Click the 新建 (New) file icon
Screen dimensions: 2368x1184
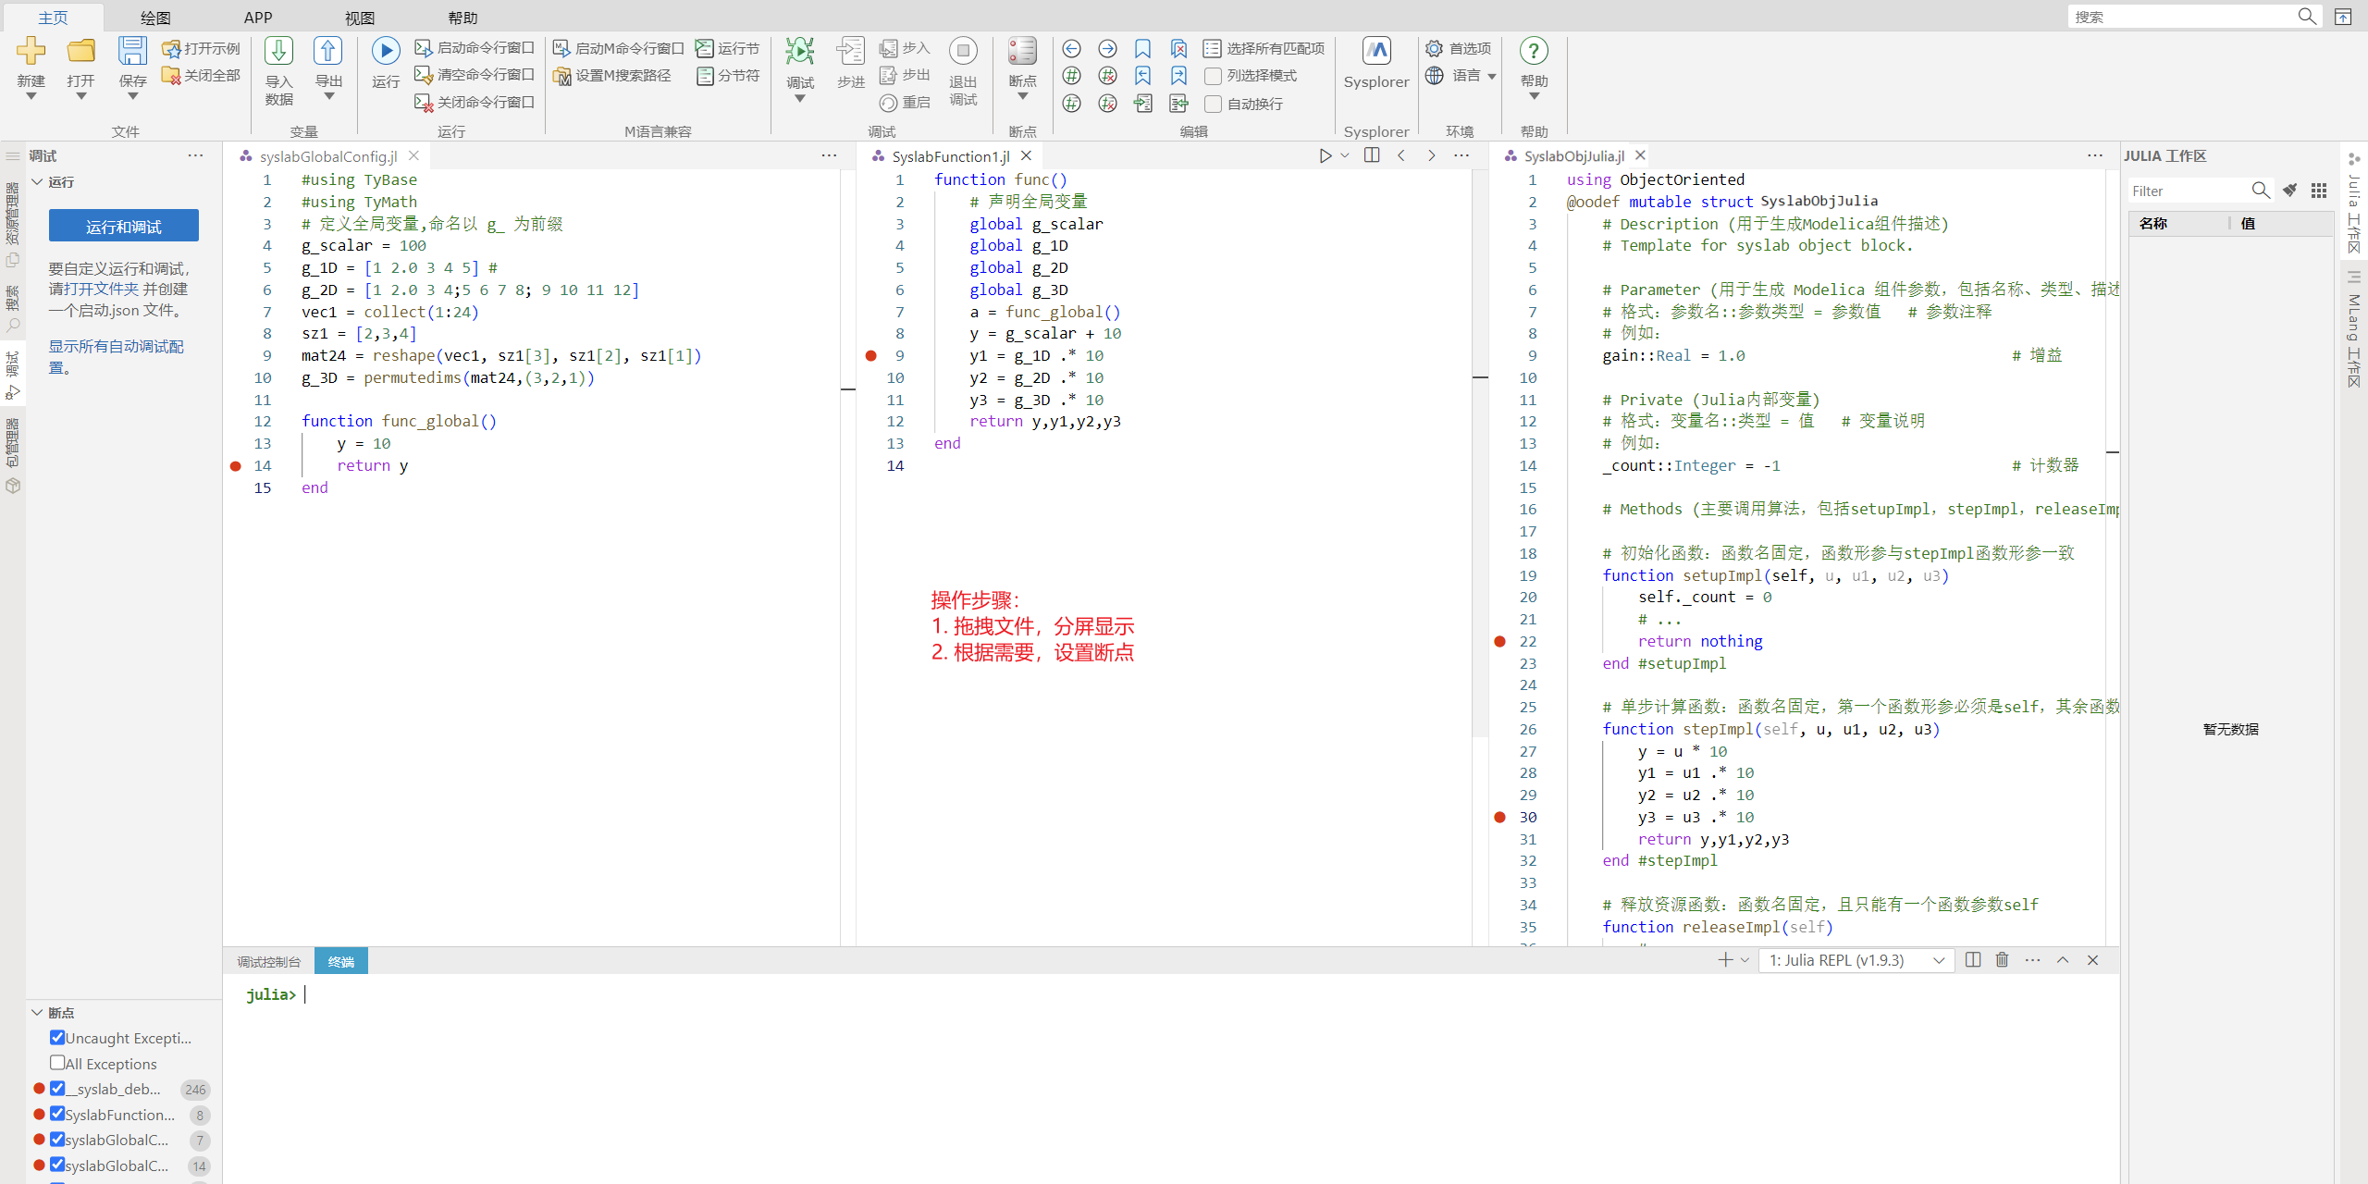31,52
